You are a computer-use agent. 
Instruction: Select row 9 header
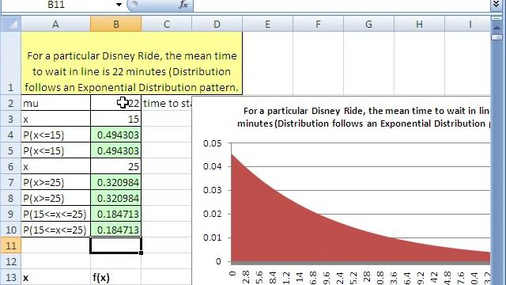coord(10,214)
